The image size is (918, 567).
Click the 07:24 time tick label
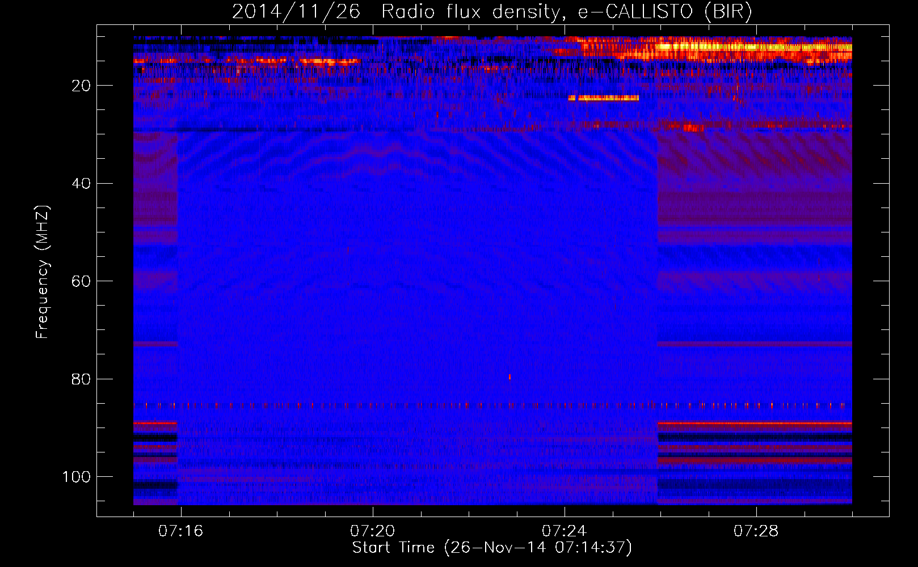[564, 531]
